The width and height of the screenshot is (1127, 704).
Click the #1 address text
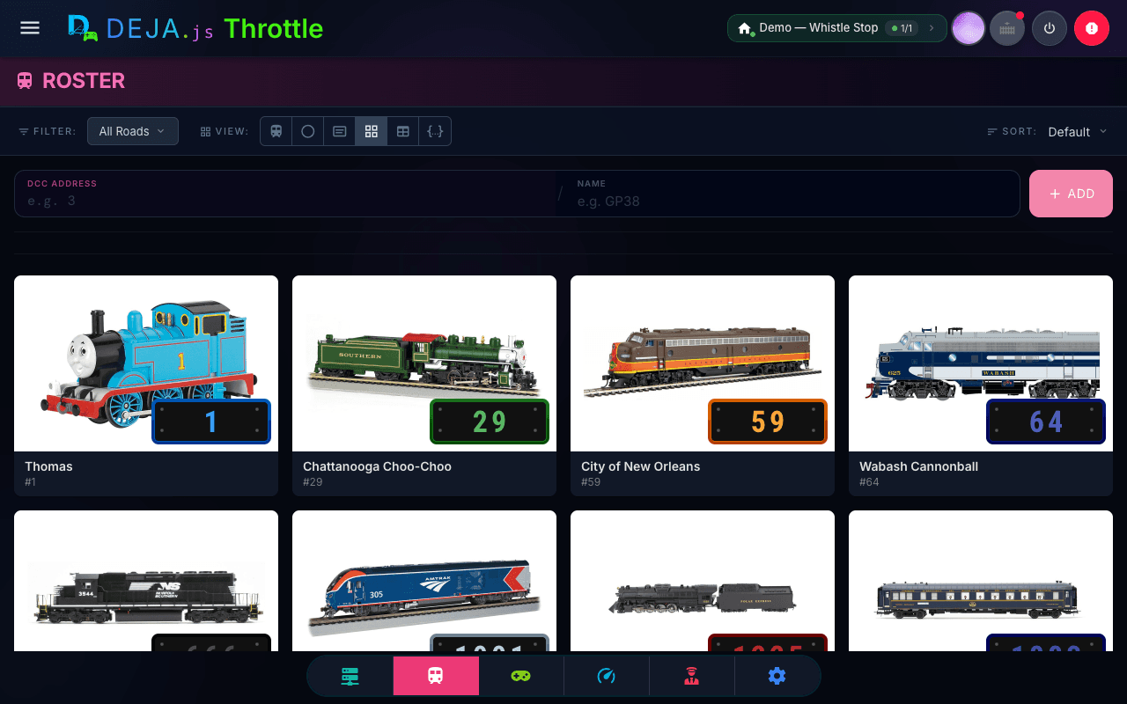(x=31, y=482)
